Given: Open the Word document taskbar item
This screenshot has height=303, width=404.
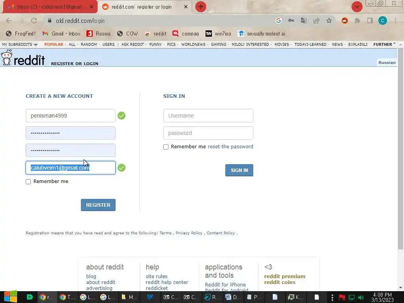Looking at the screenshot, I should coord(233,297).
